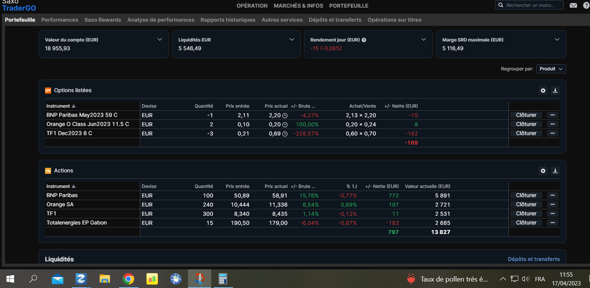Open settings gear for Actions section
Screen dimensions: 590x288
coord(543,171)
